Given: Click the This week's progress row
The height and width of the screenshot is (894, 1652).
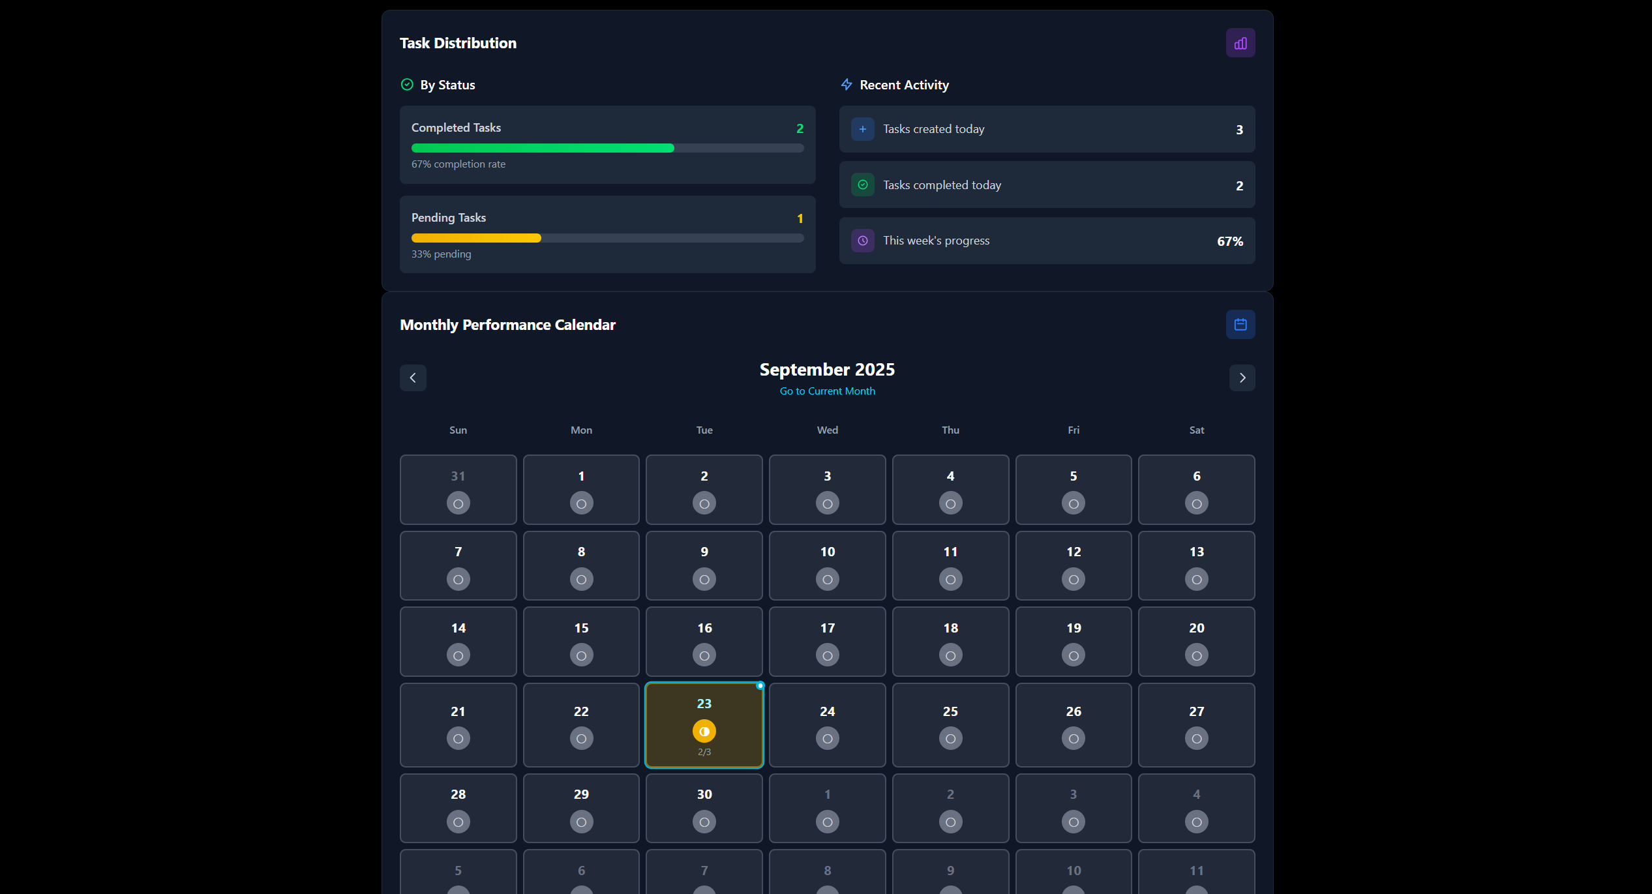Looking at the screenshot, I should (x=1047, y=241).
